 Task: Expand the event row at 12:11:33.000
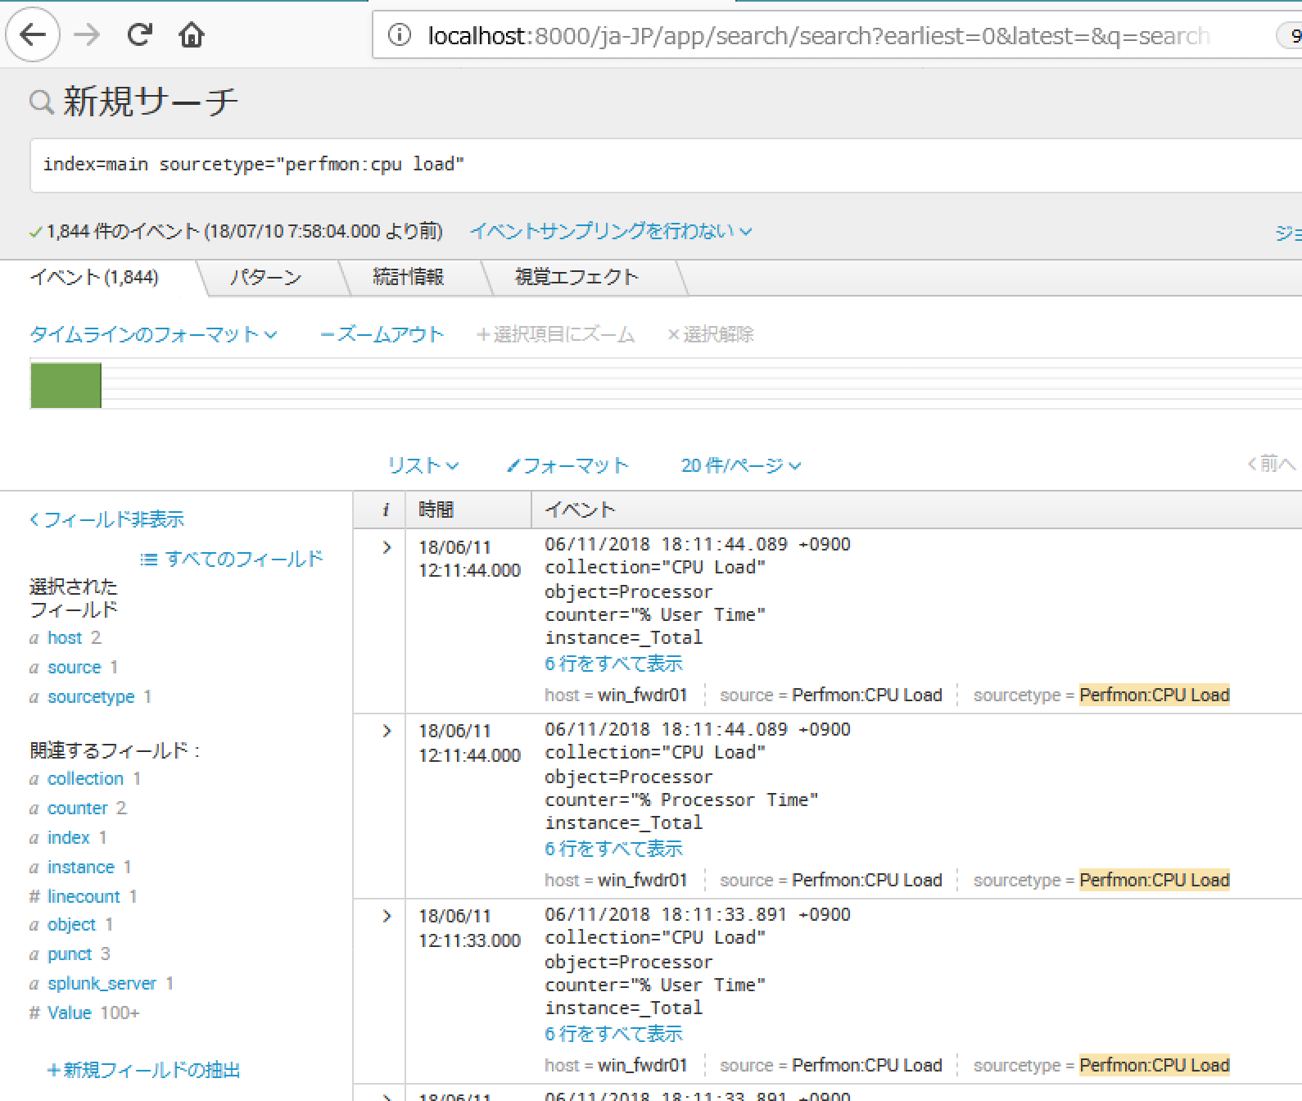[387, 916]
